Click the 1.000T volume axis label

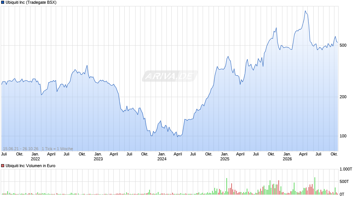pyautogui.click(x=346, y=169)
